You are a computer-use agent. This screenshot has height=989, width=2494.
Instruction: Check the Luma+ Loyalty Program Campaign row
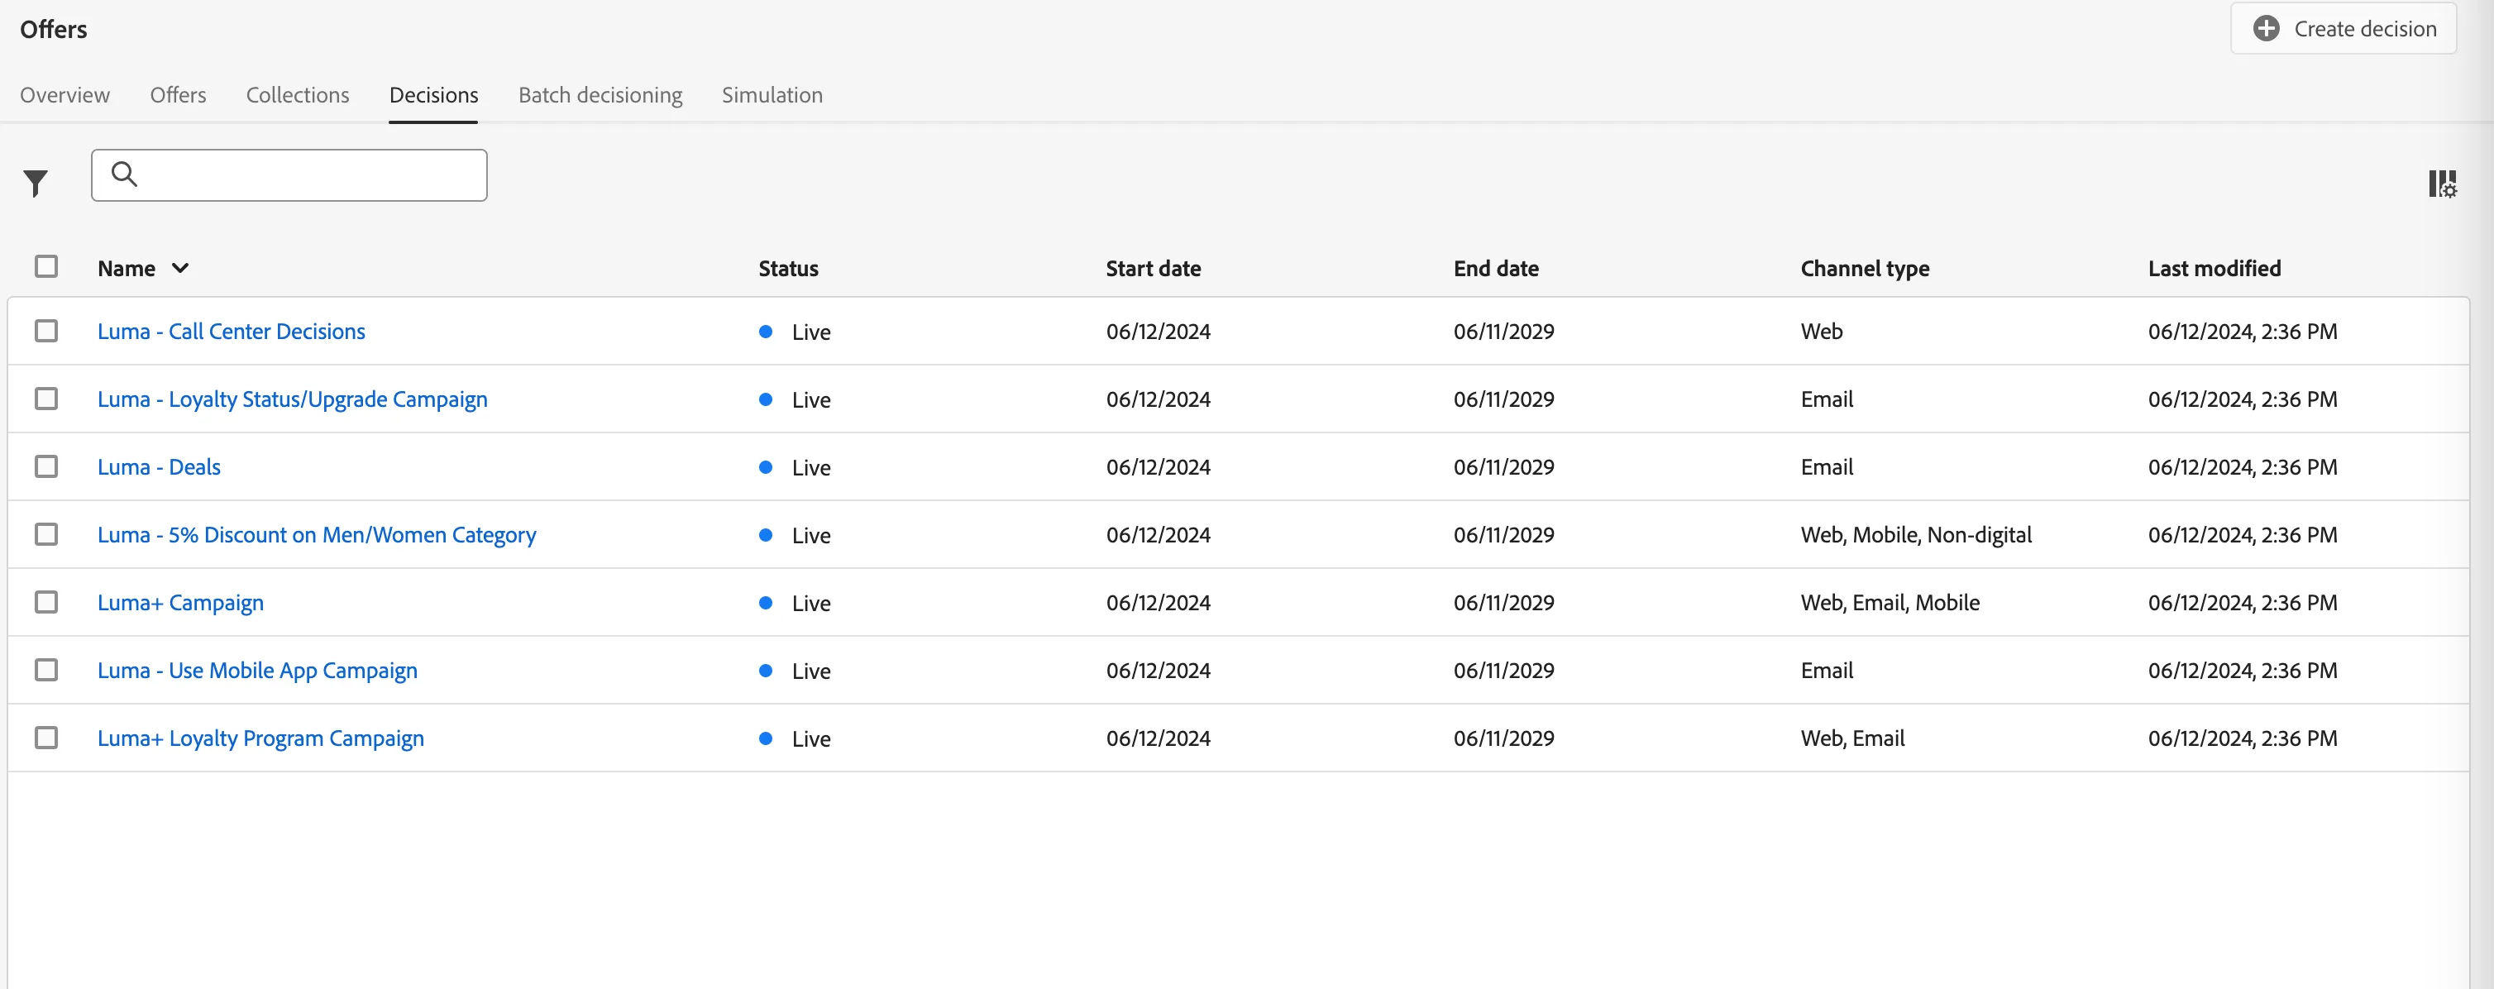click(x=45, y=738)
